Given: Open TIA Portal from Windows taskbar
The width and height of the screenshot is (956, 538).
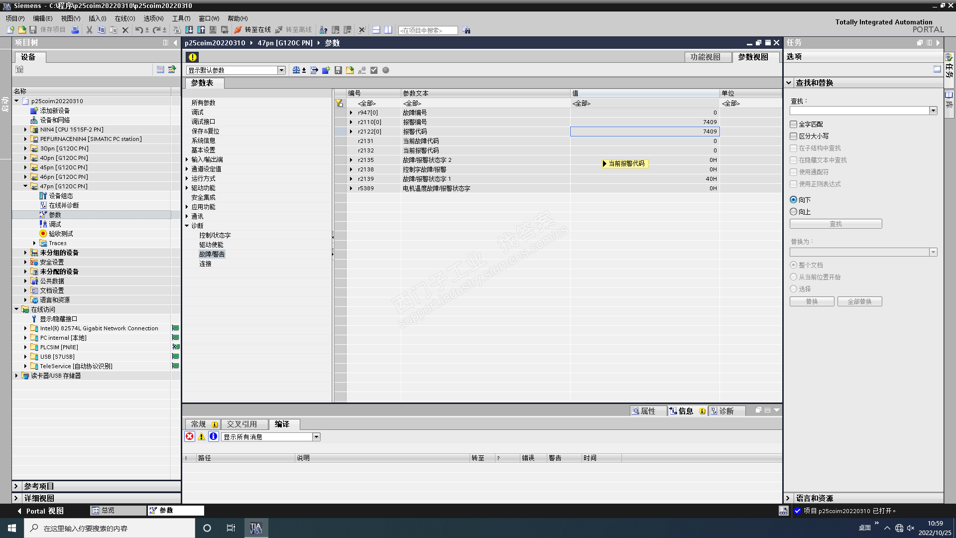Looking at the screenshot, I should pos(256,528).
